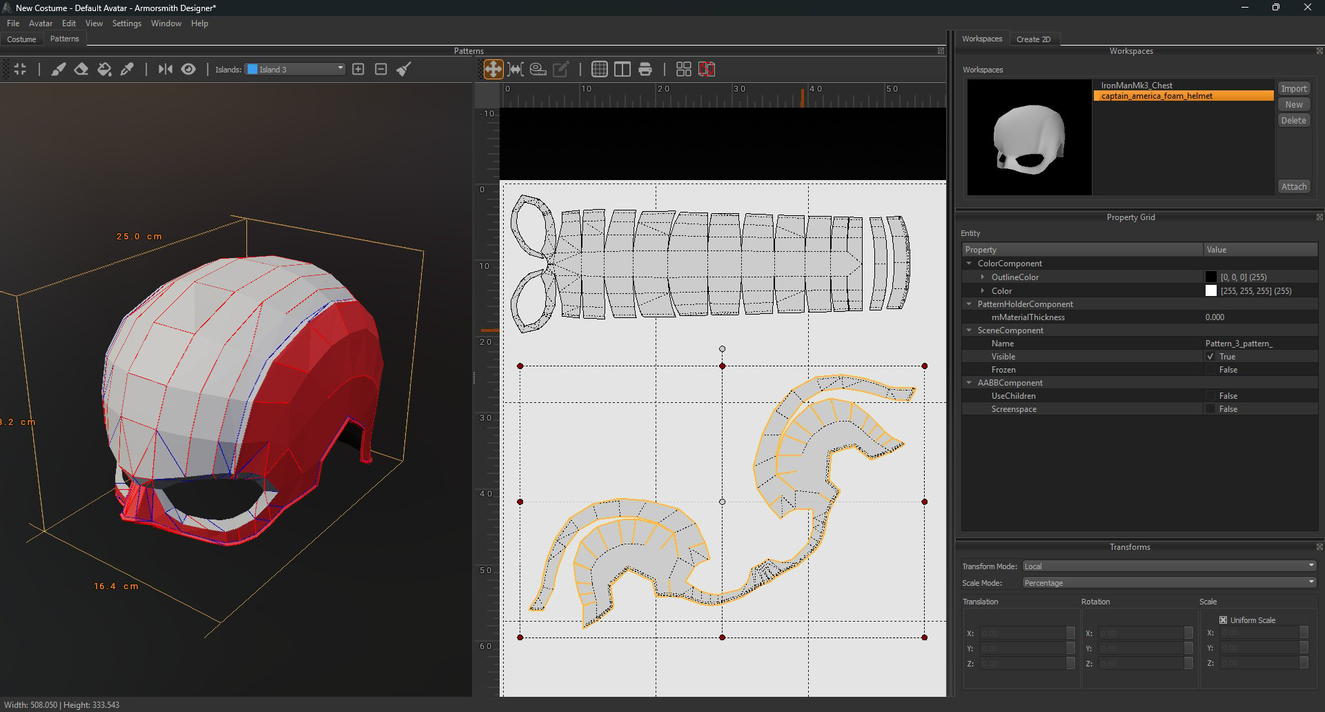Click the four-squares arrange patterns icon

(x=684, y=69)
